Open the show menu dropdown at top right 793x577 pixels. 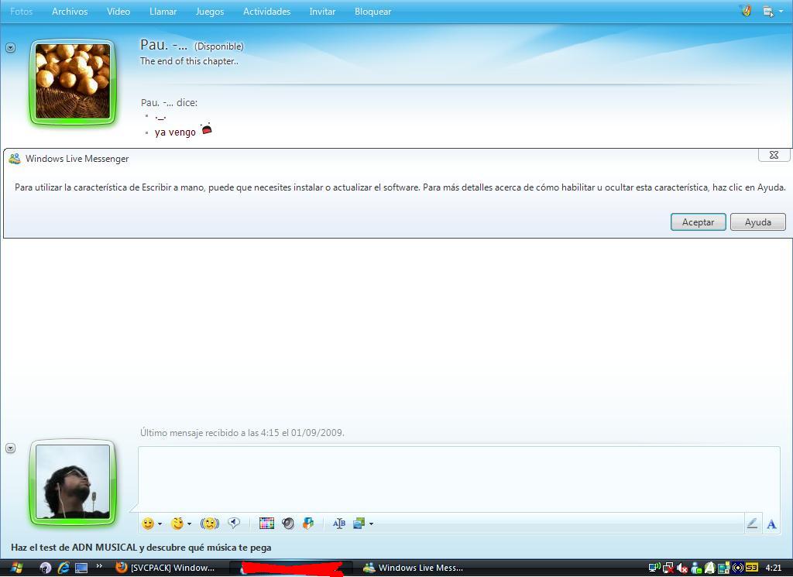[770, 12]
